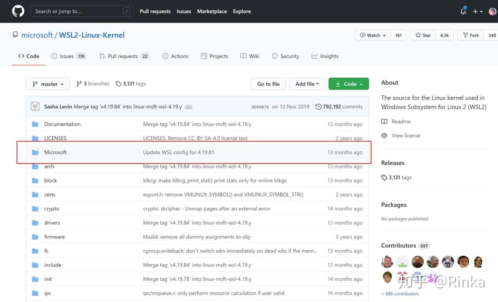498x302 pixels.
Task: Watch this repository
Action: 373,35
